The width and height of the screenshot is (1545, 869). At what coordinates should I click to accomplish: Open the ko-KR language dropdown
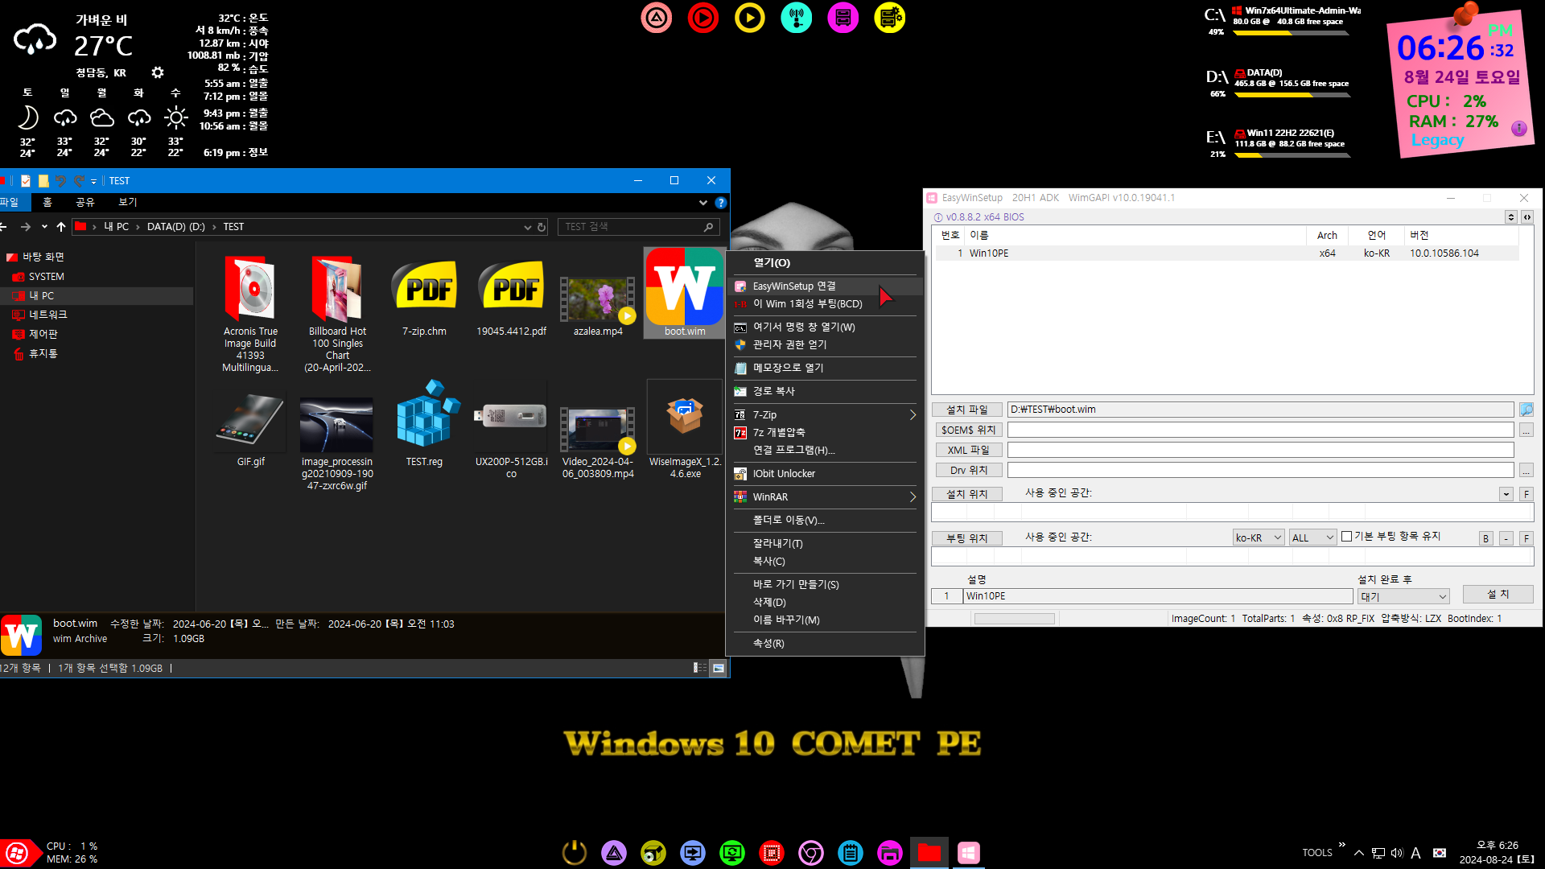(1259, 537)
